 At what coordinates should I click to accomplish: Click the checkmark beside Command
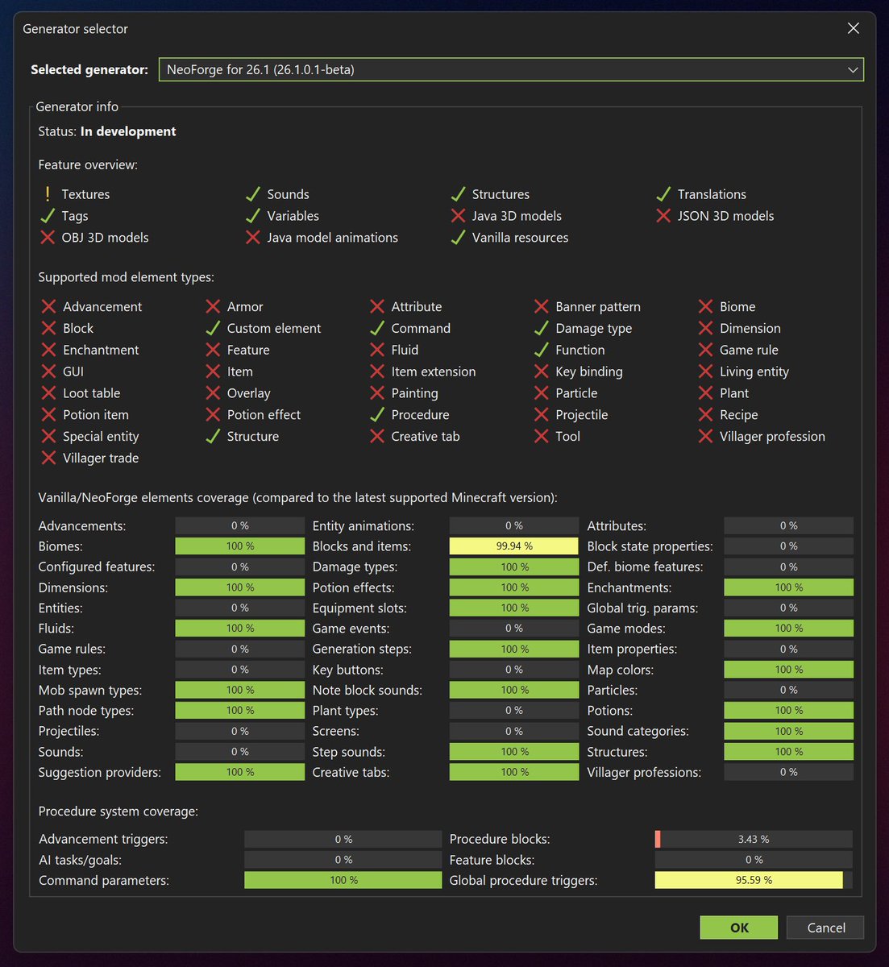point(377,329)
